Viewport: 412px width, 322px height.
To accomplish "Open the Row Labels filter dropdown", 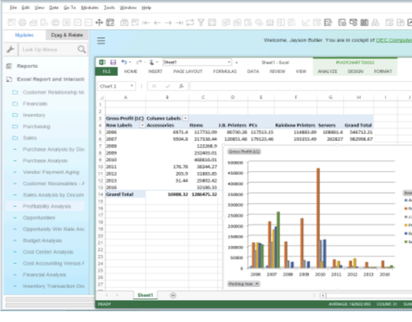I will 142,125.
